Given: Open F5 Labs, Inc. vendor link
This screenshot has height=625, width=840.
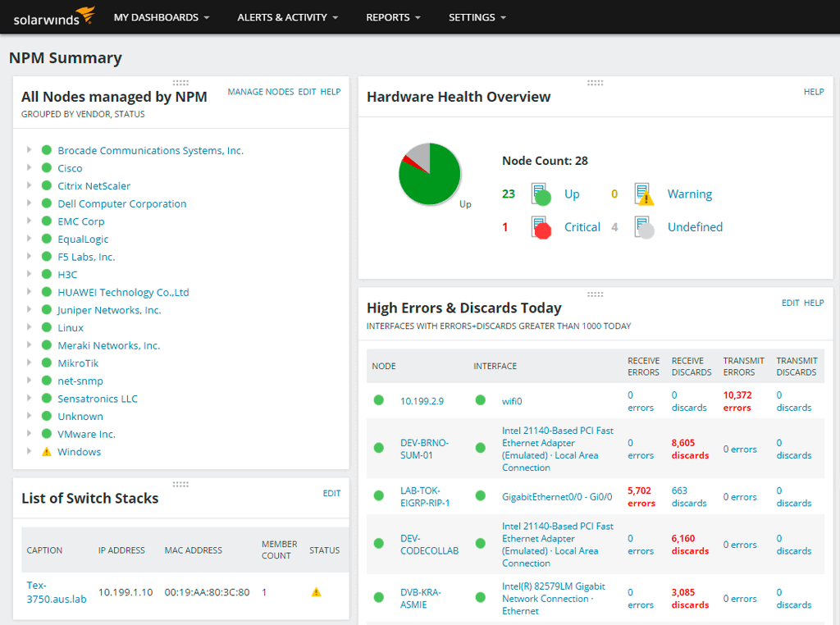Looking at the screenshot, I should pyautogui.click(x=86, y=257).
